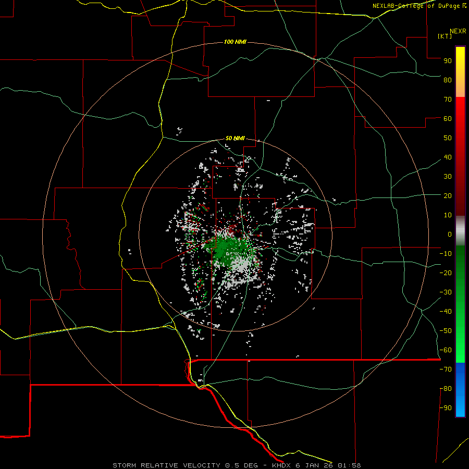Image resolution: width=469 pixels, height=469 pixels.
Task: Click the gray zero-velocity segment of the color bar
Action: [x=460, y=231]
